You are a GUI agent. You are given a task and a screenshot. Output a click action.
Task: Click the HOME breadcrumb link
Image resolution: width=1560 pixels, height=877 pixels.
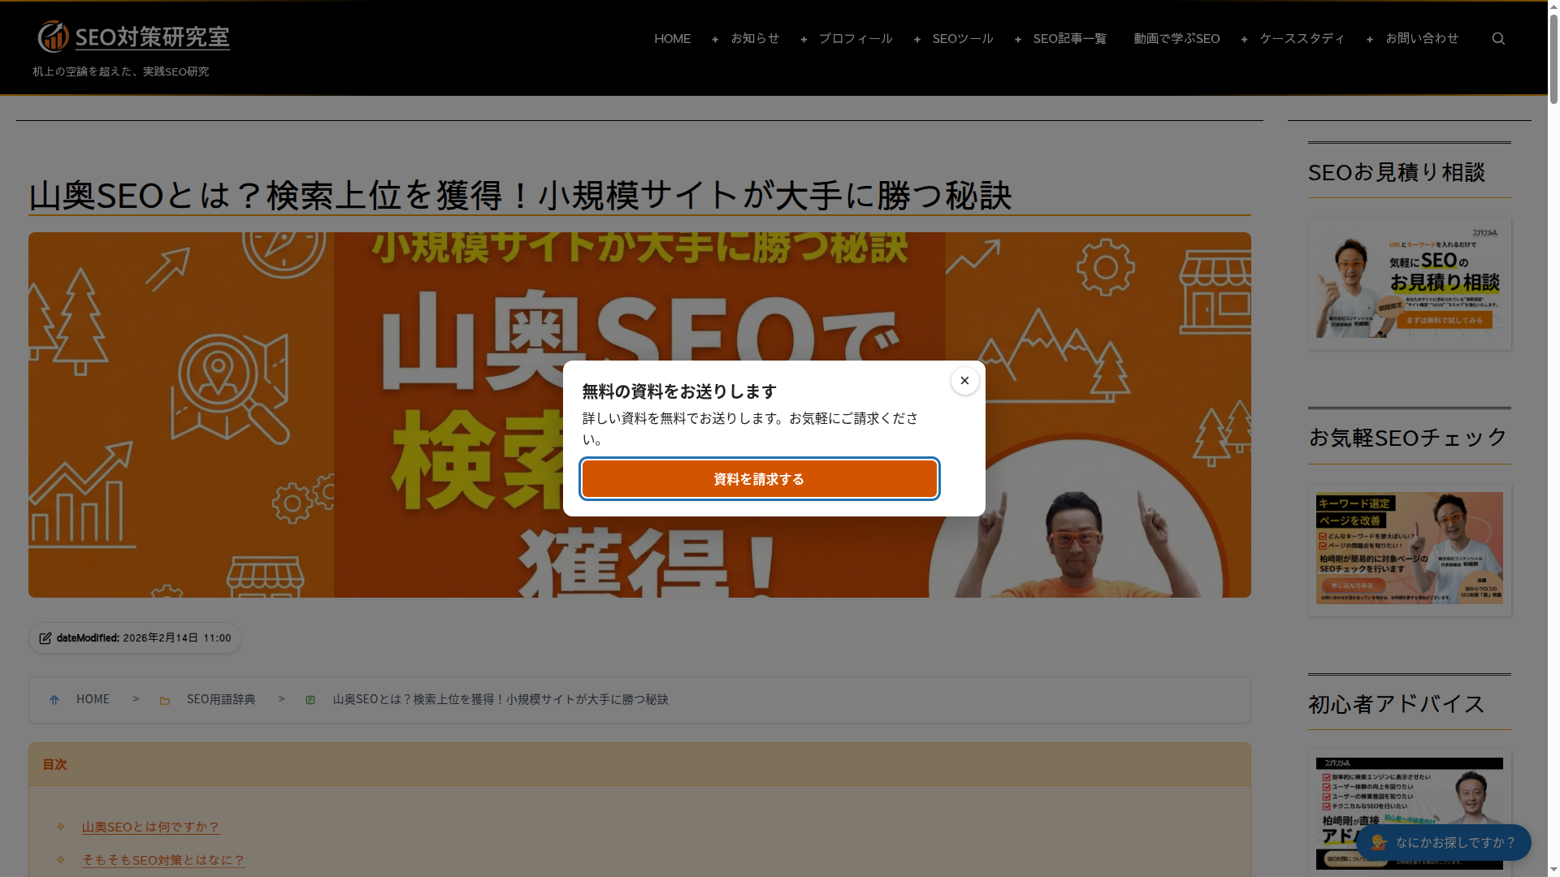pyautogui.click(x=93, y=699)
